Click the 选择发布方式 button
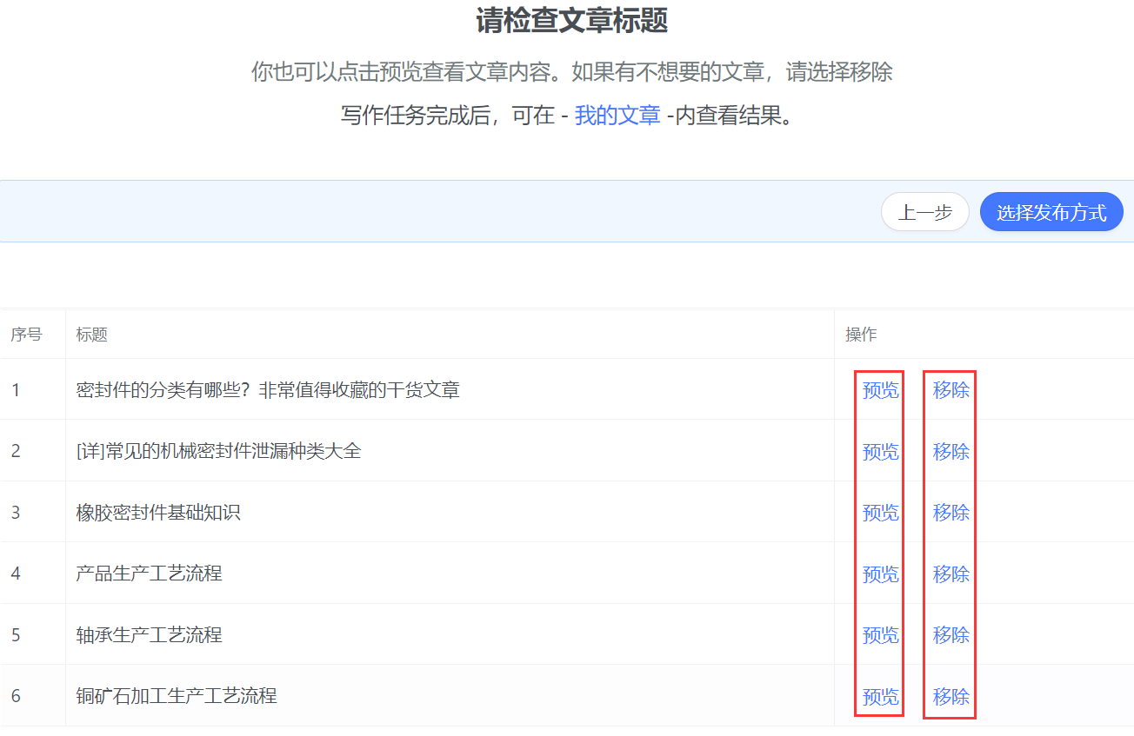 point(1051,212)
